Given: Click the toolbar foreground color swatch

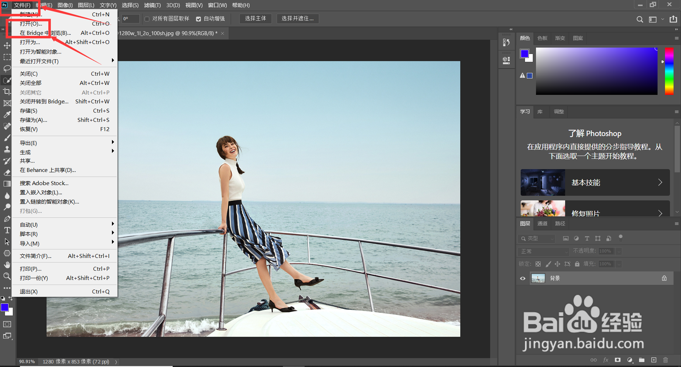Looking at the screenshot, I should pos(5,307).
